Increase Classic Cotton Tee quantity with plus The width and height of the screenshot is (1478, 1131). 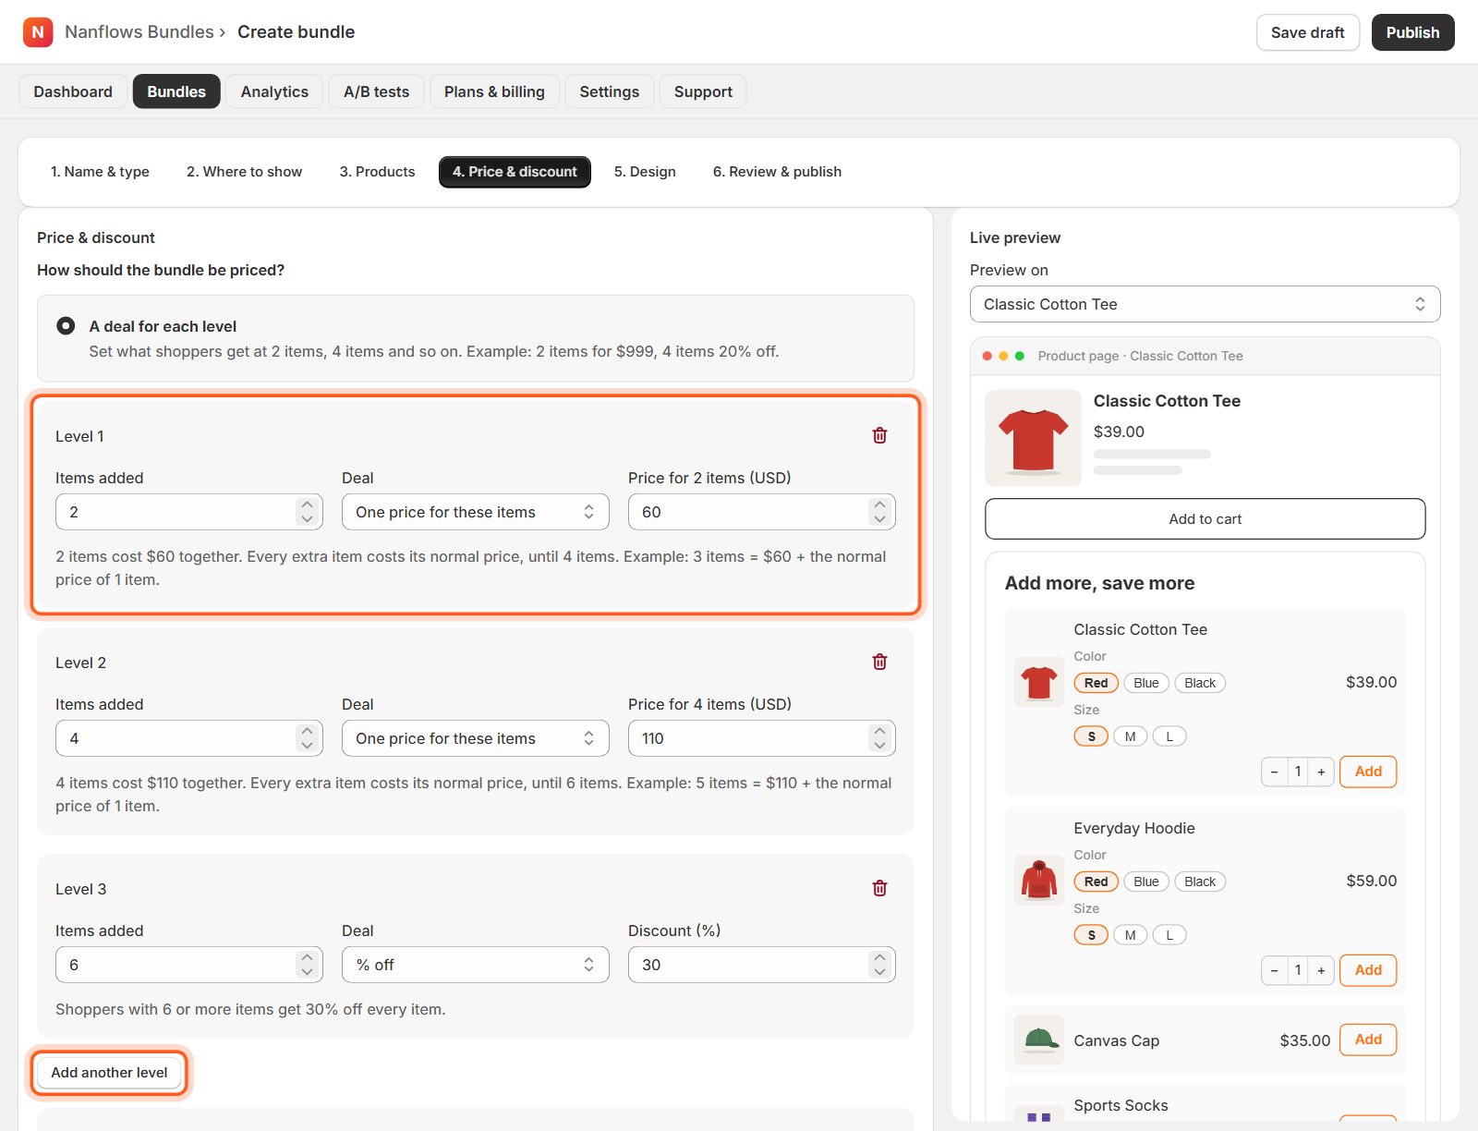coord(1321,772)
